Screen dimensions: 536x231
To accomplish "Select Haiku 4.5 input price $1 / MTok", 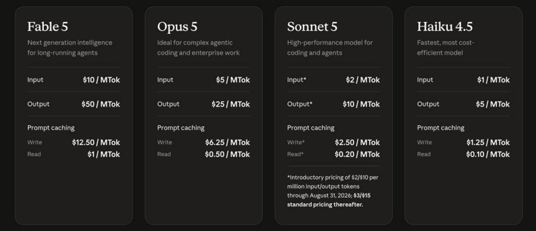I will click(x=493, y=80).
